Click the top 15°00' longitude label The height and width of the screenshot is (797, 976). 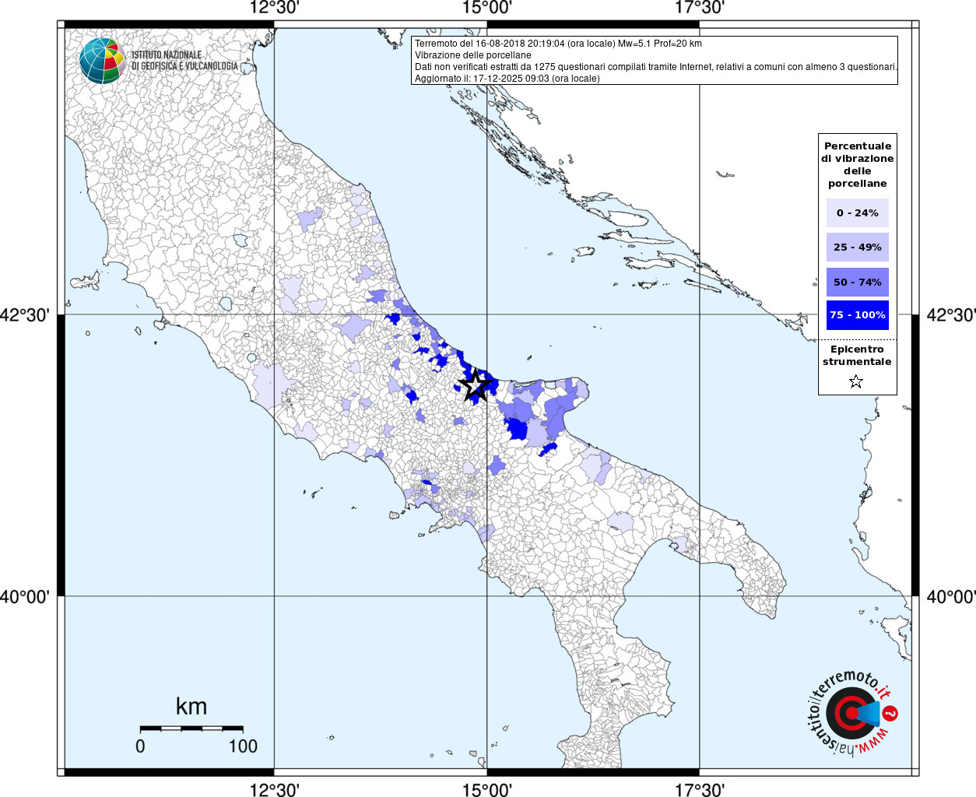click(x=487, y=8)
